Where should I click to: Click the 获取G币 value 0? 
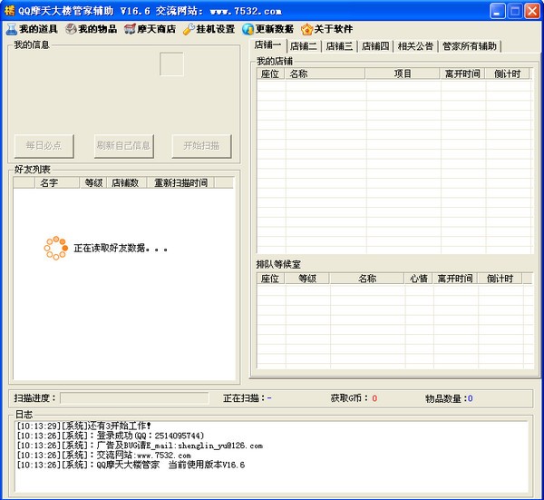[374, 398]
